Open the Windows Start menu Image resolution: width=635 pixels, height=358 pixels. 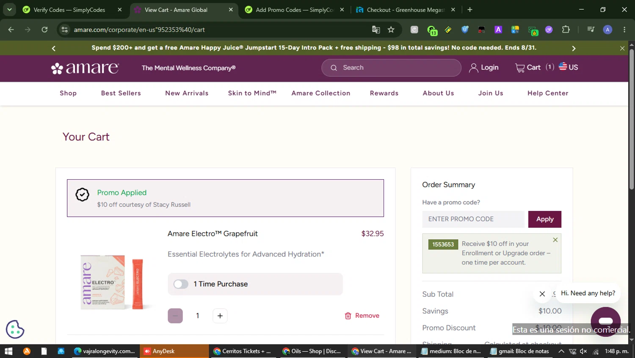click(8, 351)
